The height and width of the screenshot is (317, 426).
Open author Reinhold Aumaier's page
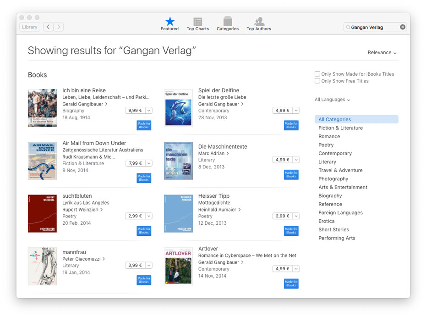tap(219, 210)
